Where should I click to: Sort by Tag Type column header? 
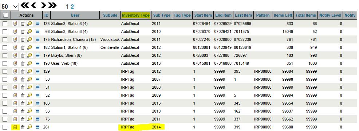coord(182,15)
